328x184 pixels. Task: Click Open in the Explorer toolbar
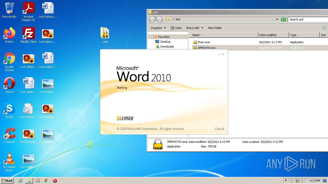(x=176, y=28)
